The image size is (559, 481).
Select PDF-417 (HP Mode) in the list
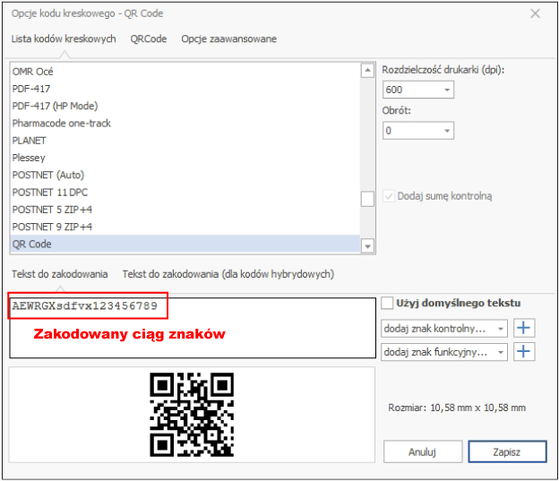point(185,106)
